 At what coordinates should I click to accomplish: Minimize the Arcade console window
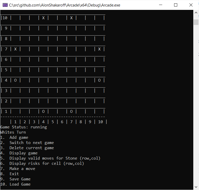[161, 5]
